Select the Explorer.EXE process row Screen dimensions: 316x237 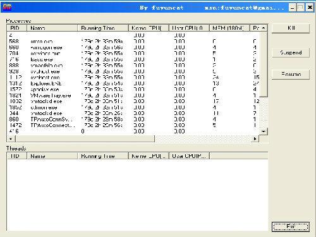click(x=133, y=83)
